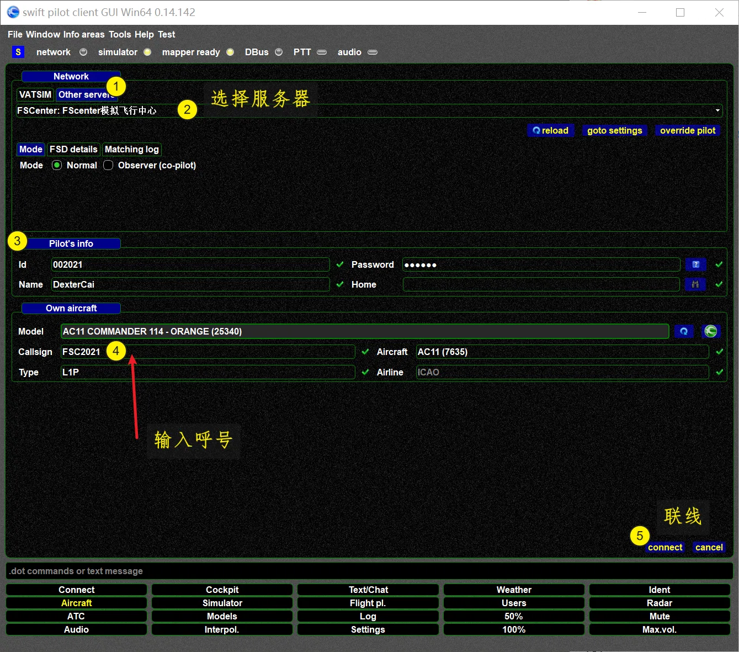Click the Home airport input field
Screen dimensions: 739x652
coord(541,284)
